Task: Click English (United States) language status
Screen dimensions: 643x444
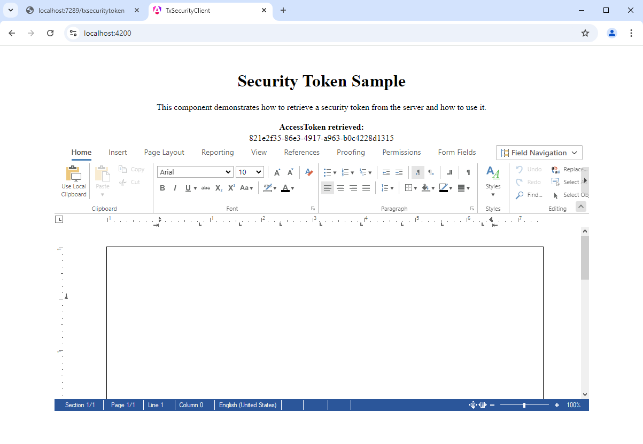Action: point(248,405)
